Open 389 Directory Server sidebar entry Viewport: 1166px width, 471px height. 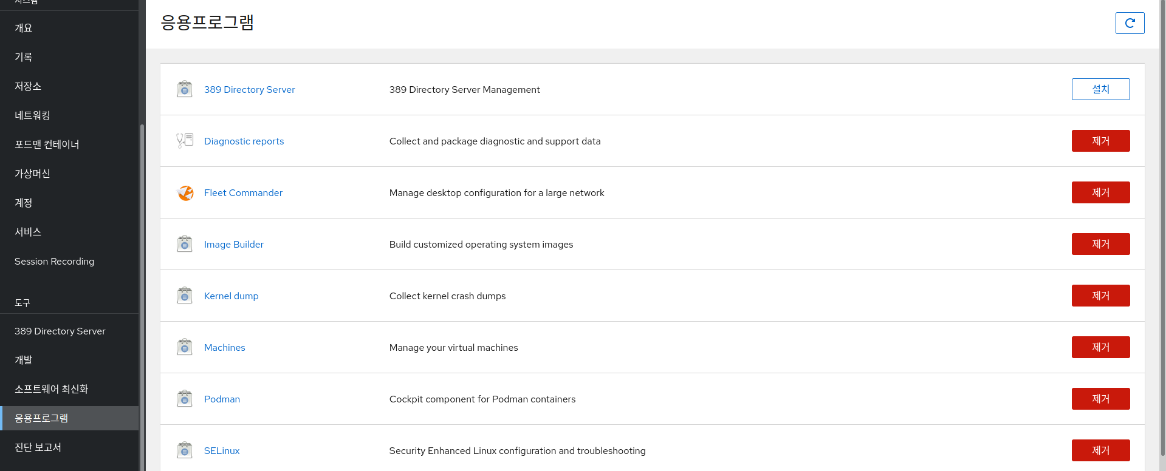coord(69,331)
